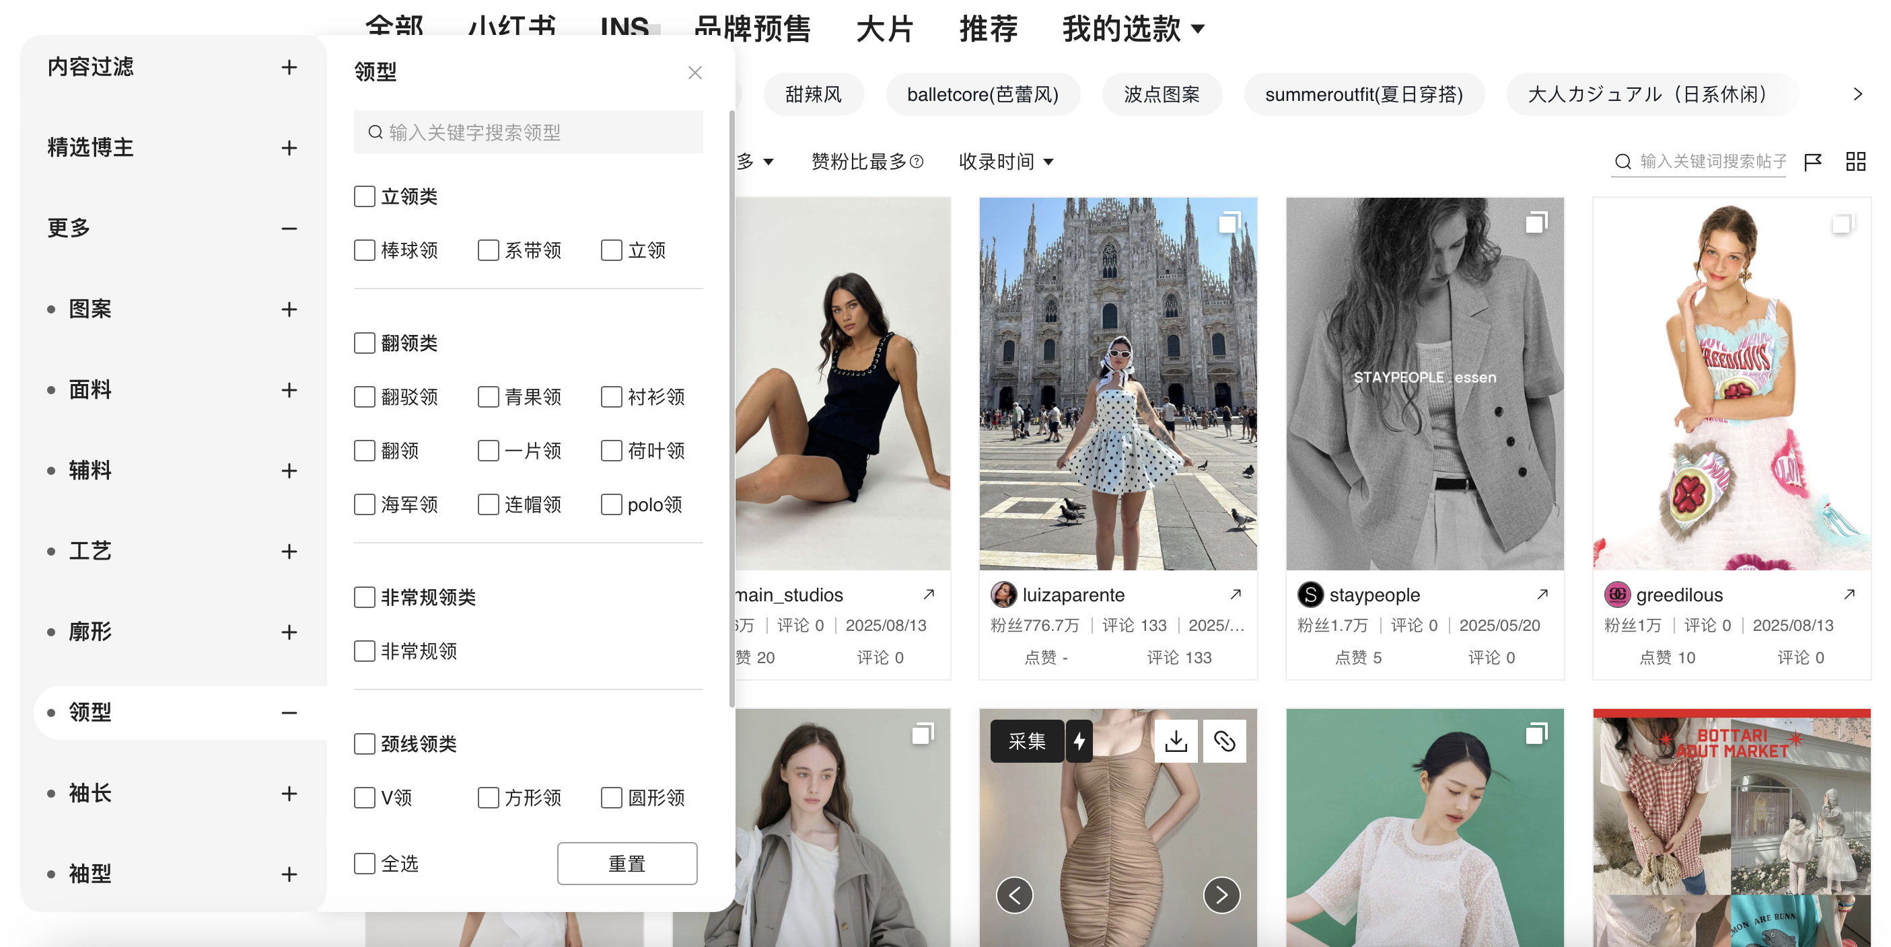Click the lightning quick-collect icon
Image resolution: width=1891 pixels, height=947 pixels.
[1079, 741]
